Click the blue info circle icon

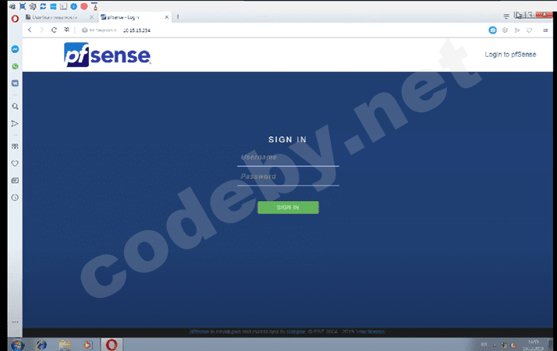point(74,6)
